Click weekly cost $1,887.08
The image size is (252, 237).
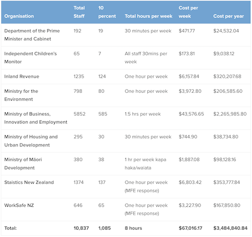pyautogui.click(x=189, y=159)
